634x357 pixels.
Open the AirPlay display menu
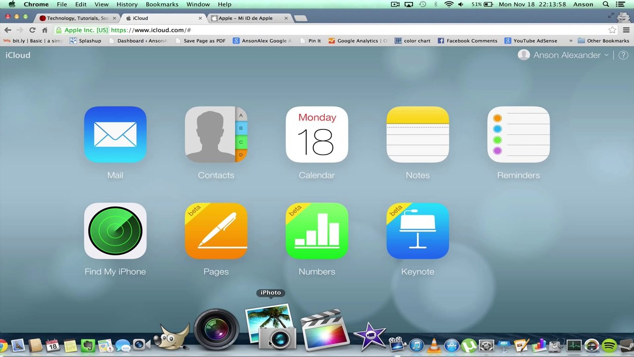[x=409, y=4]
